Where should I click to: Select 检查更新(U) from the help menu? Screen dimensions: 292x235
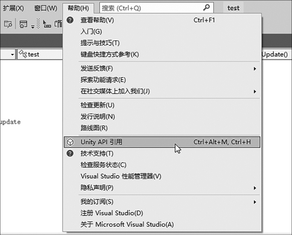98,105
